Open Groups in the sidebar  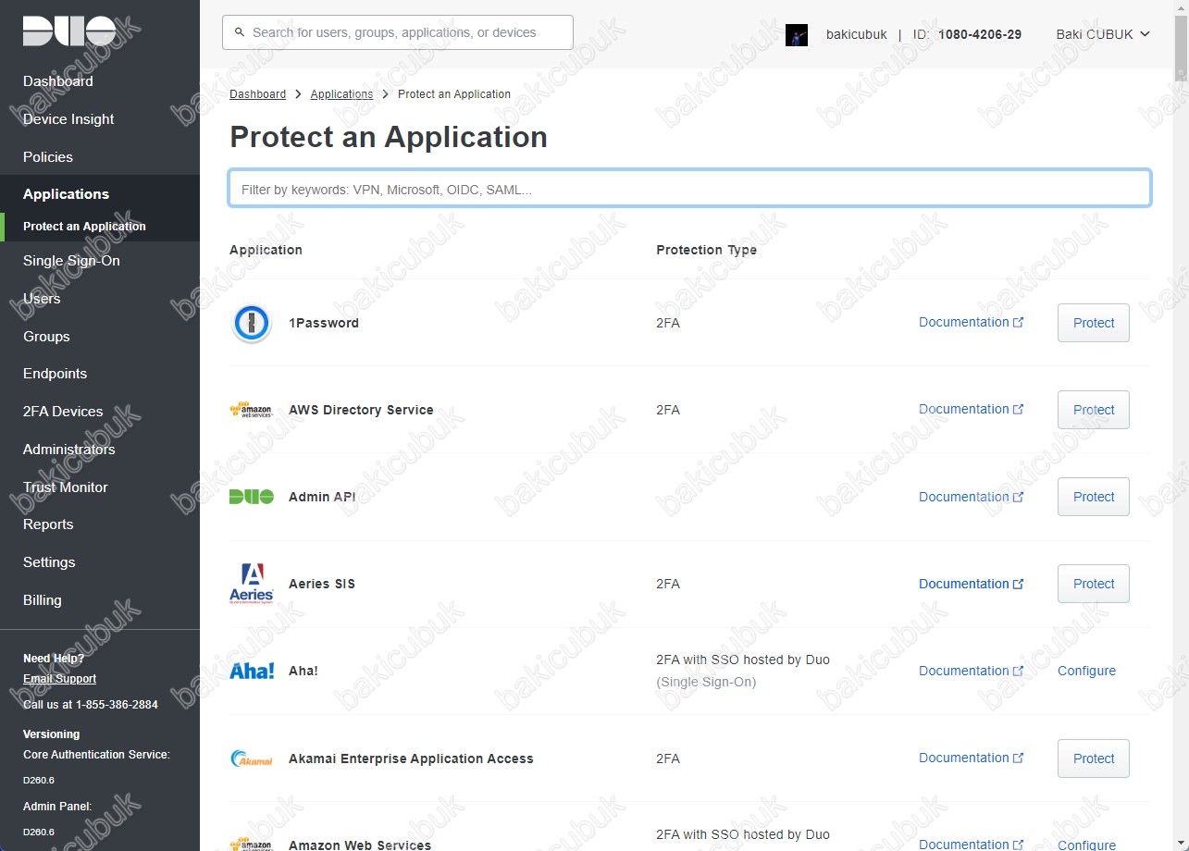pos(46,337)
